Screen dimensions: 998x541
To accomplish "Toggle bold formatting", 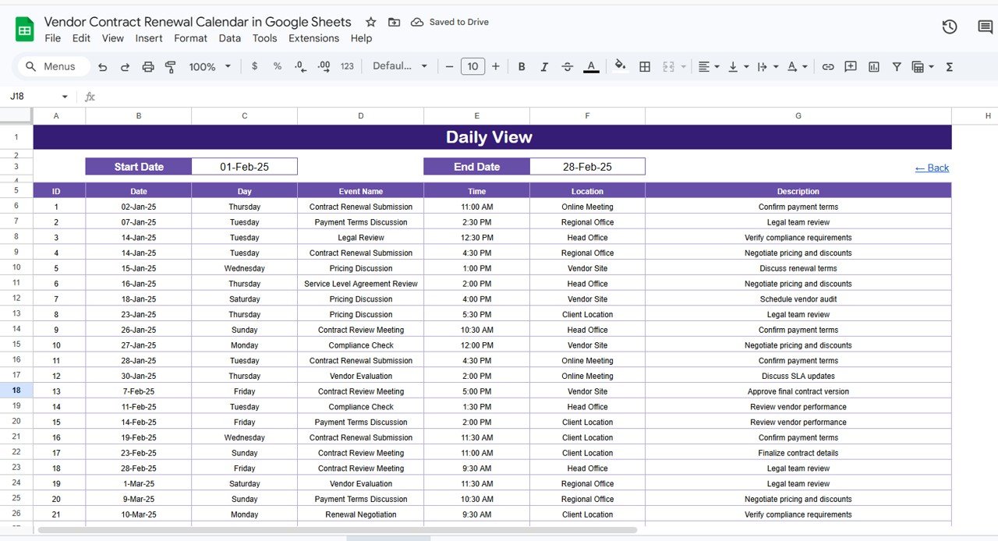I will (521, 66).
